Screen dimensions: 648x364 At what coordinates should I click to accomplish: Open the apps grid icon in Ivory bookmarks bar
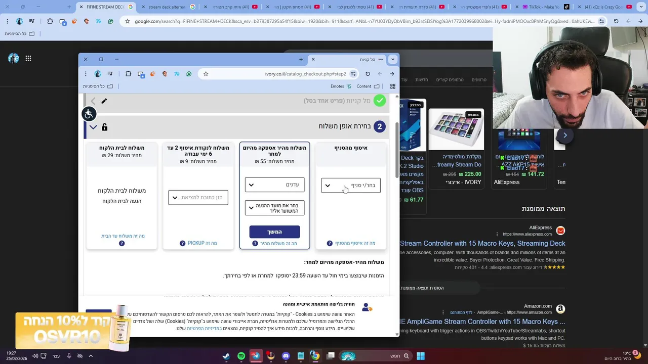[392, 86]
